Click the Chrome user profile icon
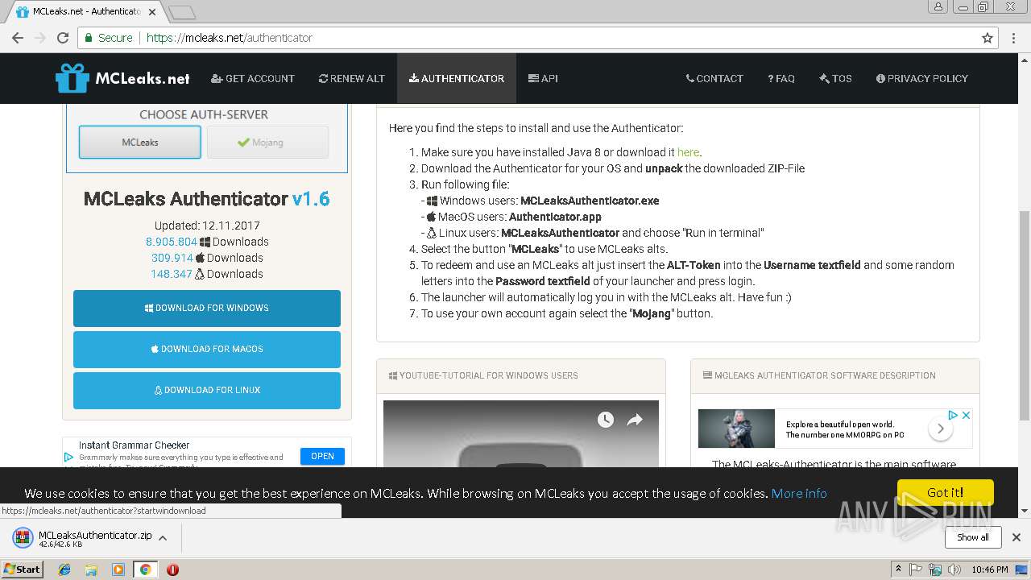 (x=938, y=7)
